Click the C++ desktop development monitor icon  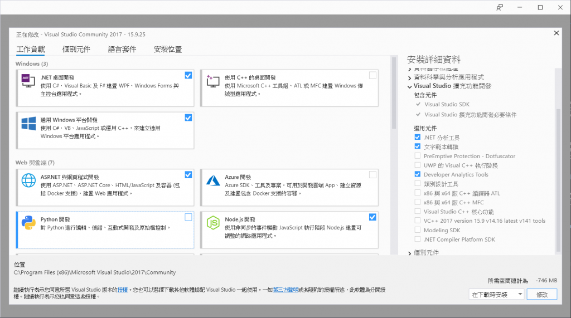[x=212, y=81]
